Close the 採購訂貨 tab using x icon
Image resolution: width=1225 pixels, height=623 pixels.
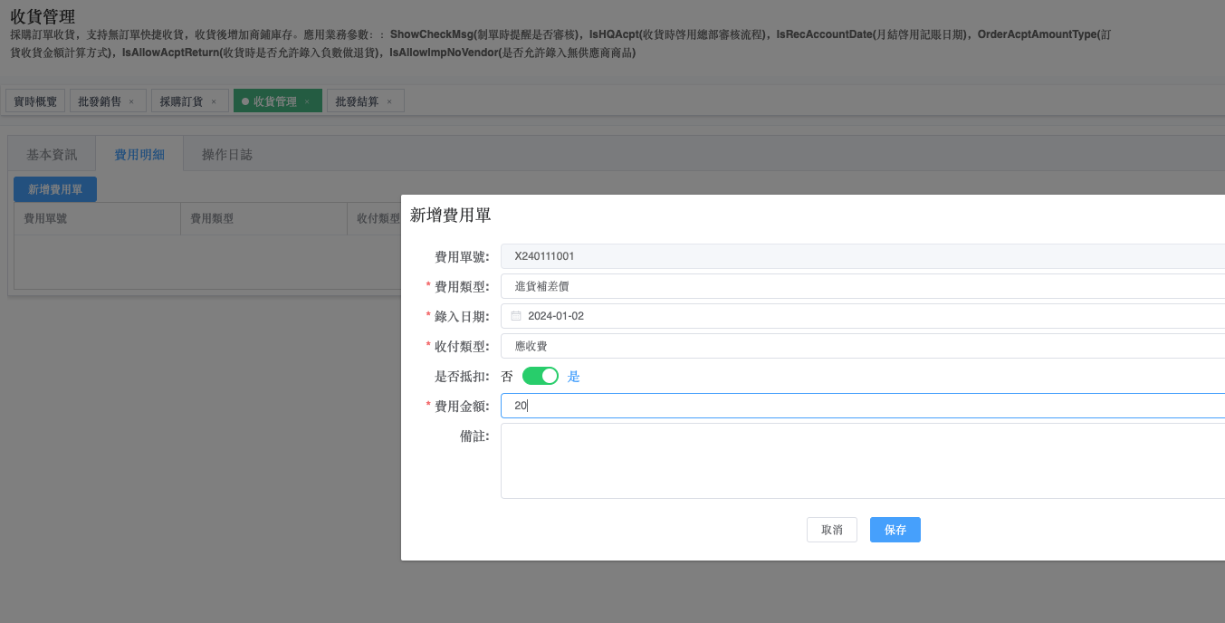pyautogui.click(x=214, y=101)
